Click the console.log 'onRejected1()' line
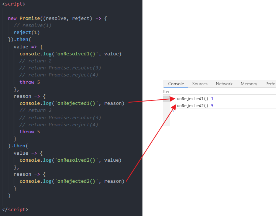Screen dimensions: 279x216 point(72,103)
